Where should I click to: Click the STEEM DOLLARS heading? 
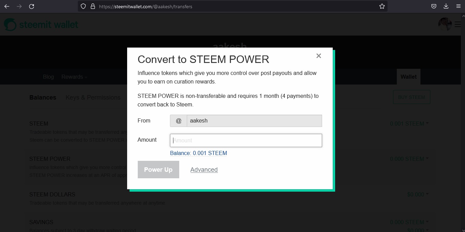click(52, 194)
